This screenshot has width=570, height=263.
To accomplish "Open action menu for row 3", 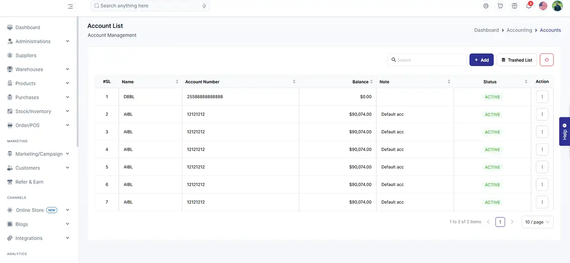I will coord(542,132).
